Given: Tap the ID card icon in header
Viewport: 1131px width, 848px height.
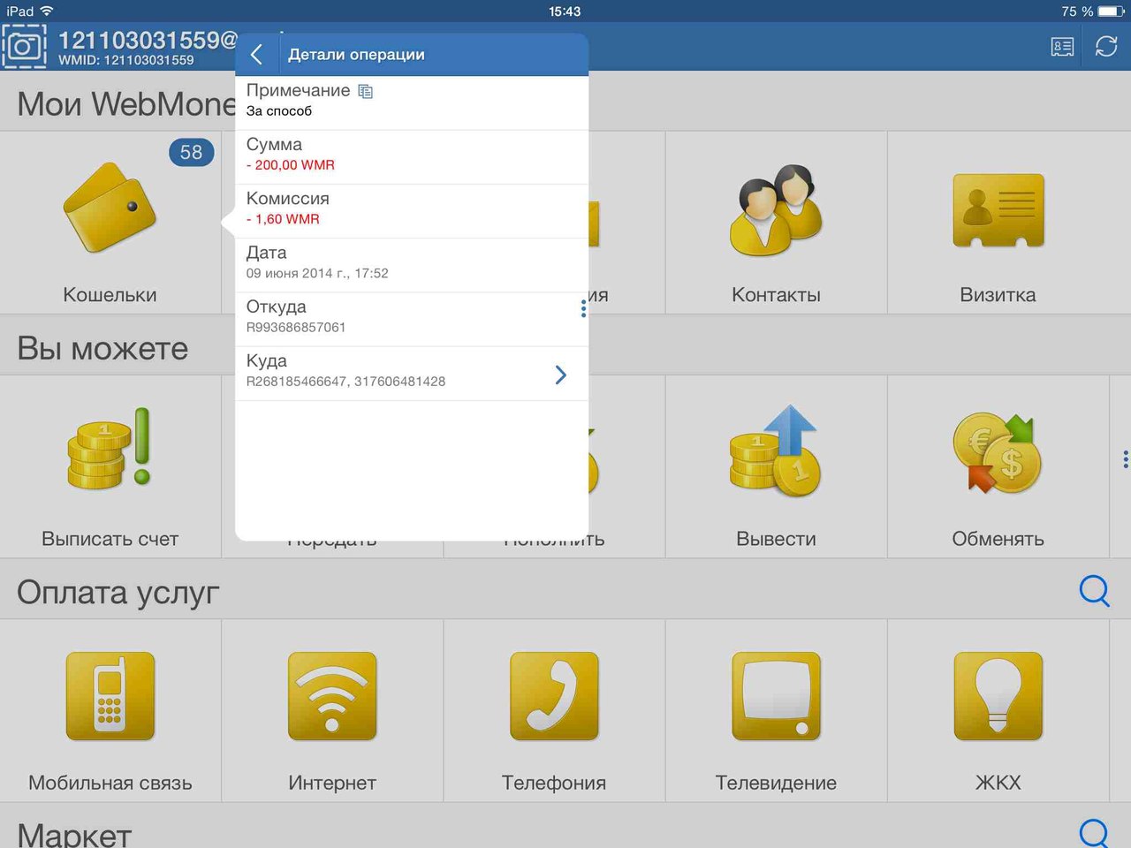Looking at the screenshot, I should tap(1062, 47).
